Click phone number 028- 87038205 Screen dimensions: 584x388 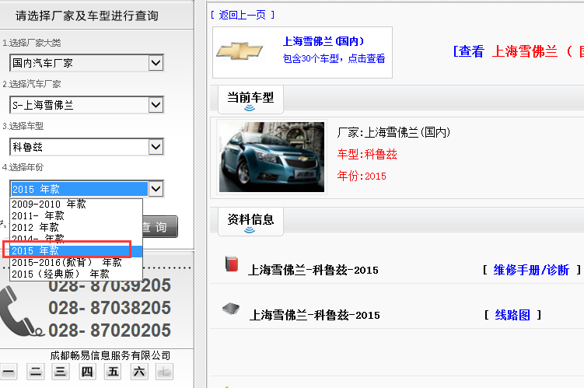click(x=110, y=308)
